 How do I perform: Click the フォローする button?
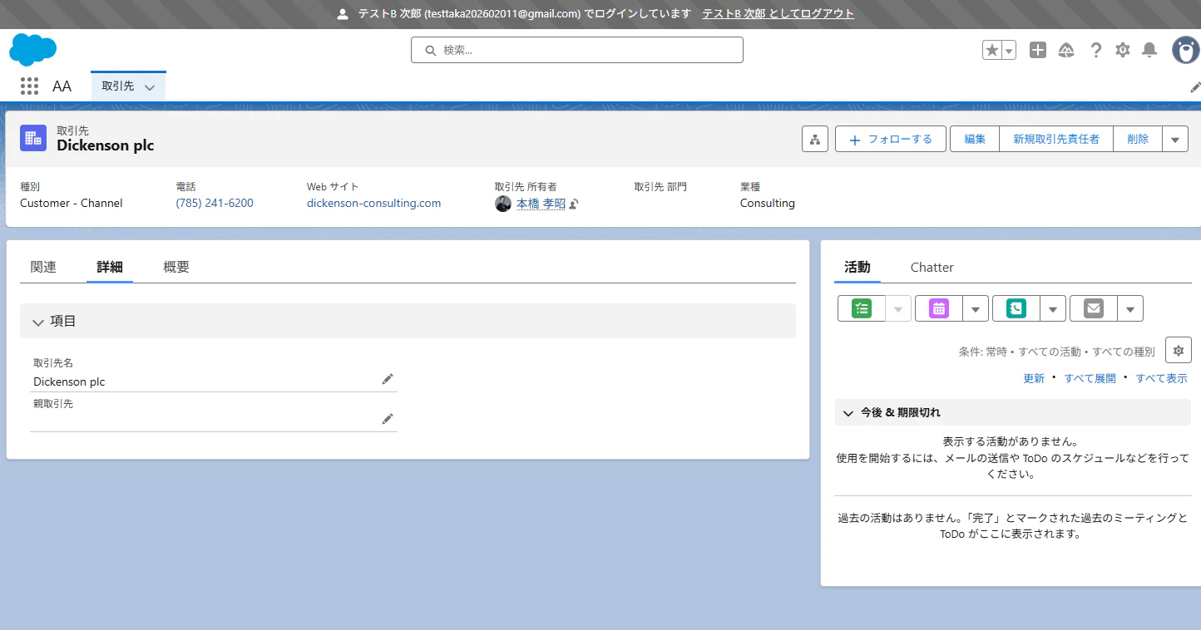tap(891, 139)
